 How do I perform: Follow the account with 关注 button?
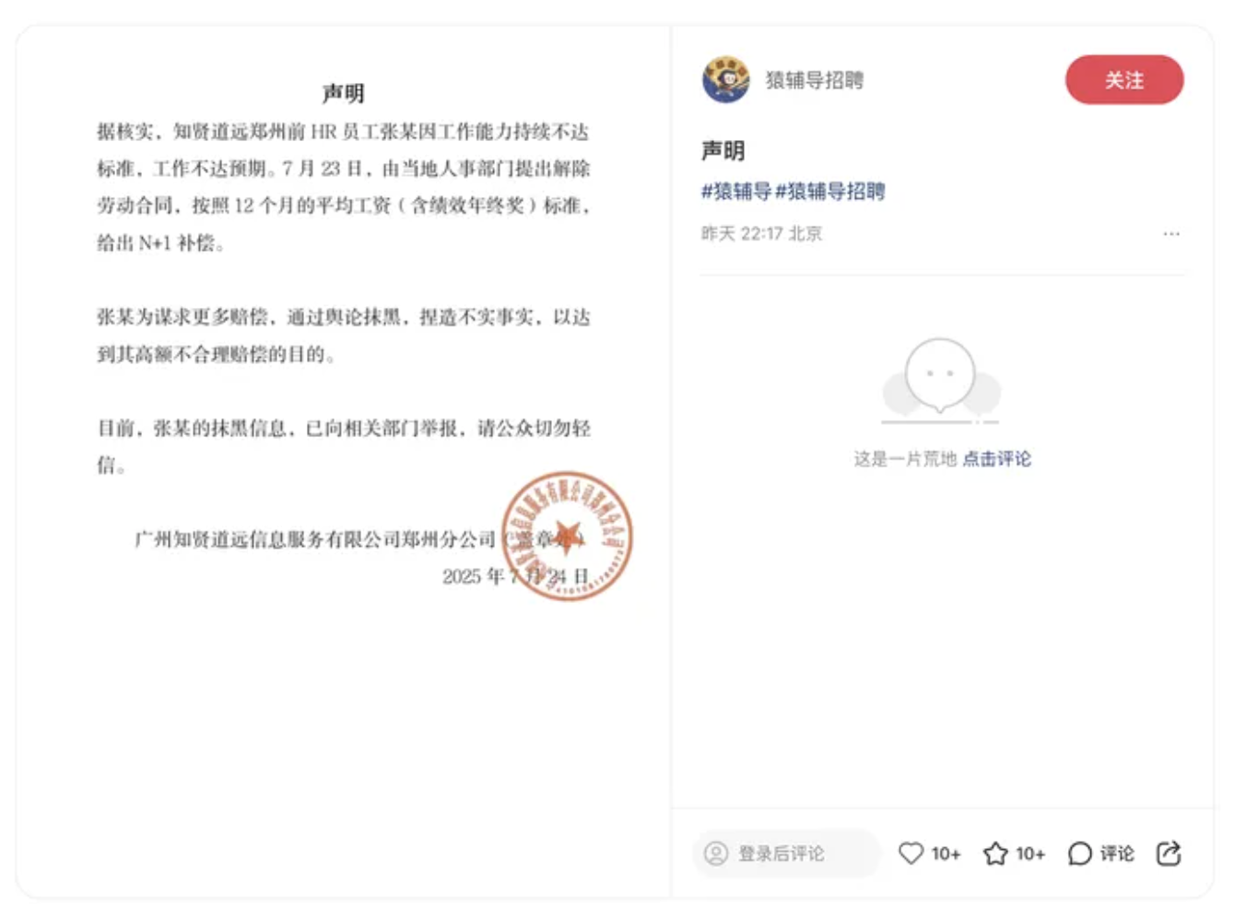click(x=1124, y=80)
